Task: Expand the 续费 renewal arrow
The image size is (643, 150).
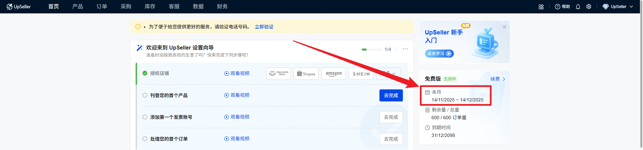Action: click(x=504, y=79)
